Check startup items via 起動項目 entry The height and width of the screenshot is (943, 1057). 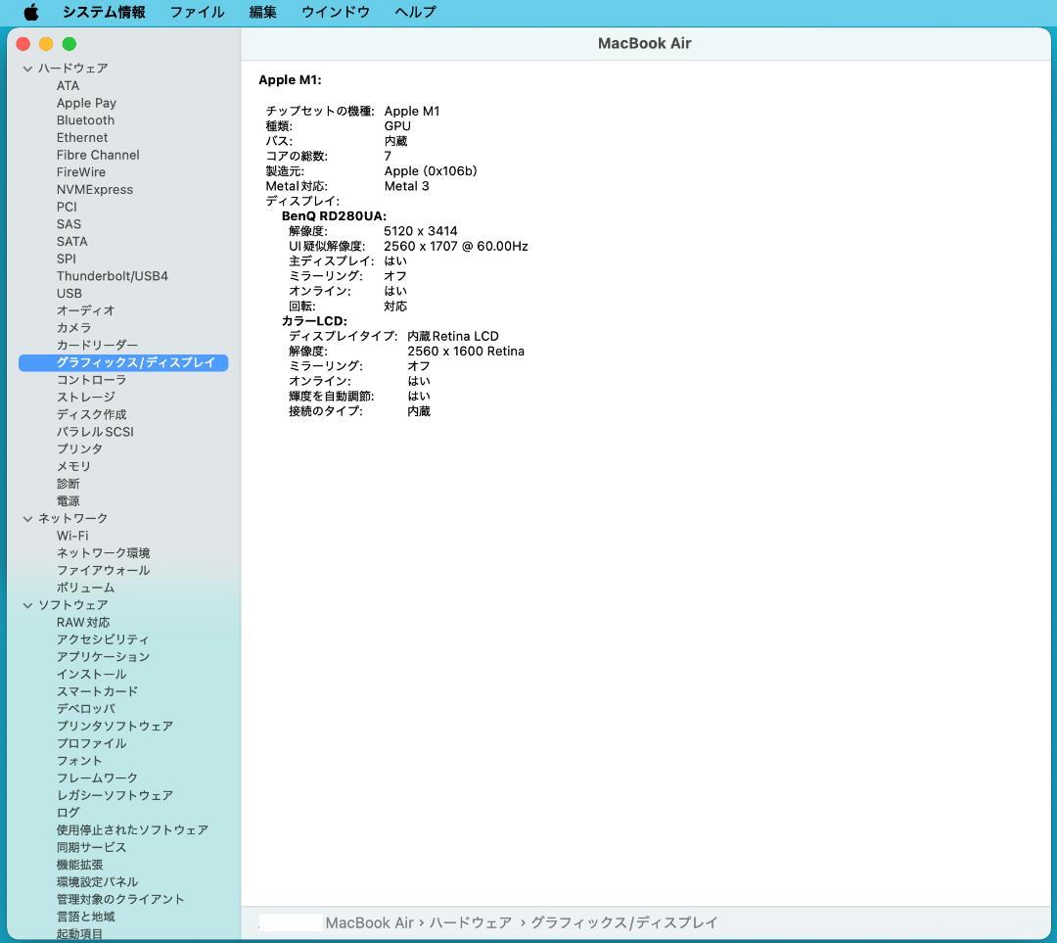tap(79, 933)
